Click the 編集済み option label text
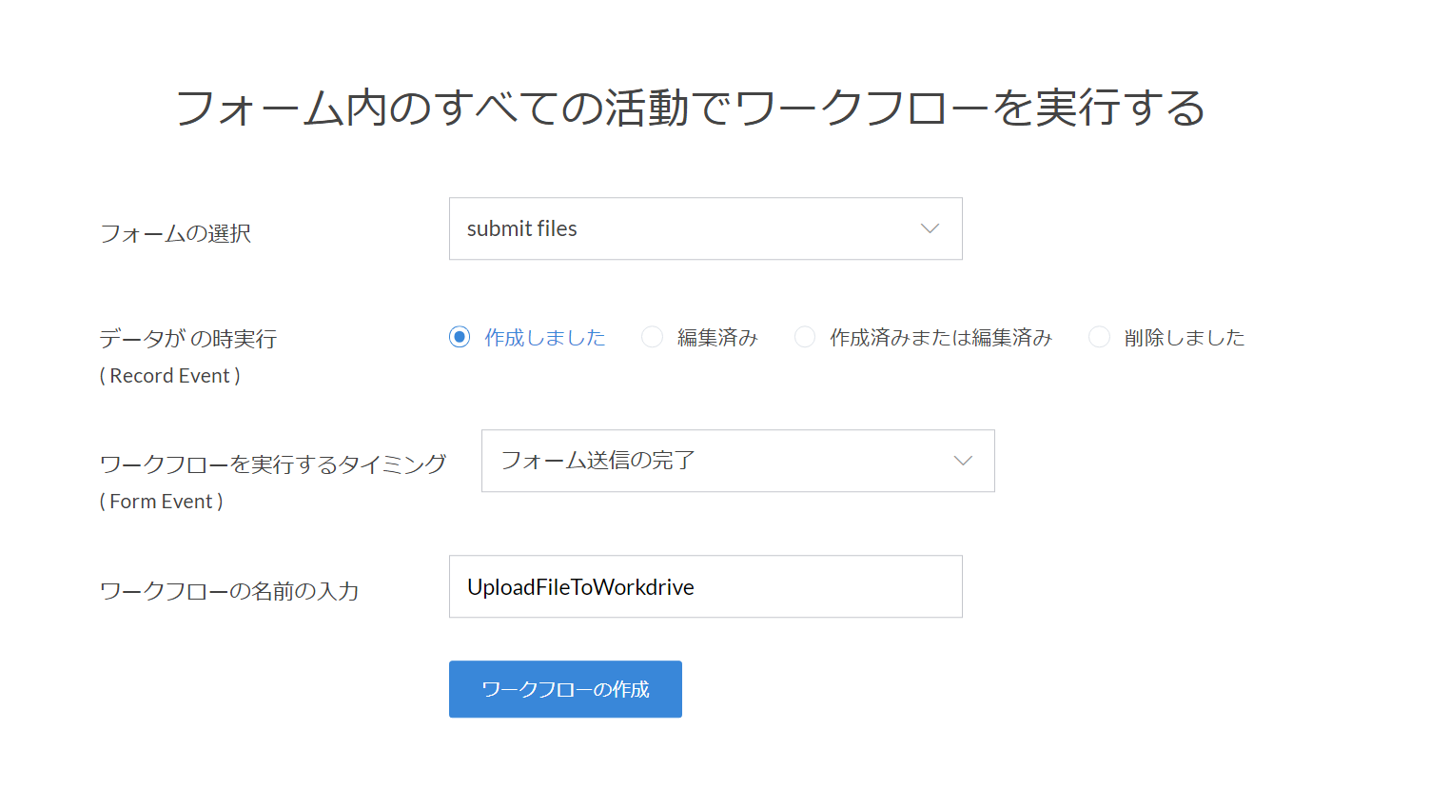Image resolution: width=1430 pixels, height=789 pixels. (x=716, y=338)
